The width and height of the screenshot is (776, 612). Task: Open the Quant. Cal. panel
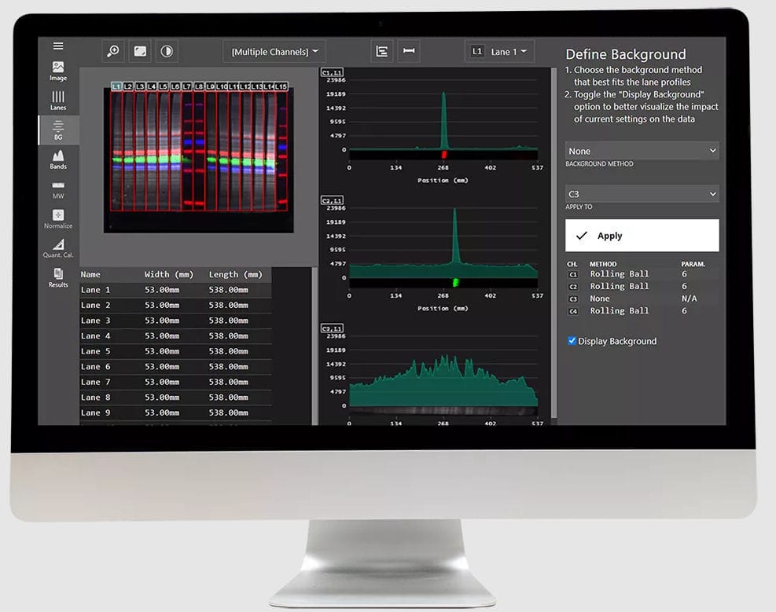57,248
